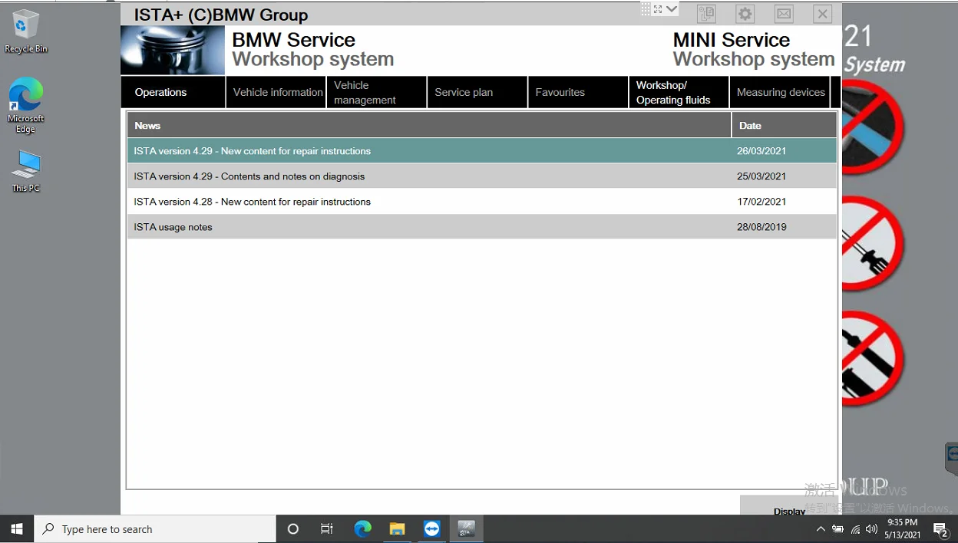The height and width of the screenshot is (543, 958).
Task: Click the taskbar clock 9:35 PM
Action: click(x=903, y=529)
